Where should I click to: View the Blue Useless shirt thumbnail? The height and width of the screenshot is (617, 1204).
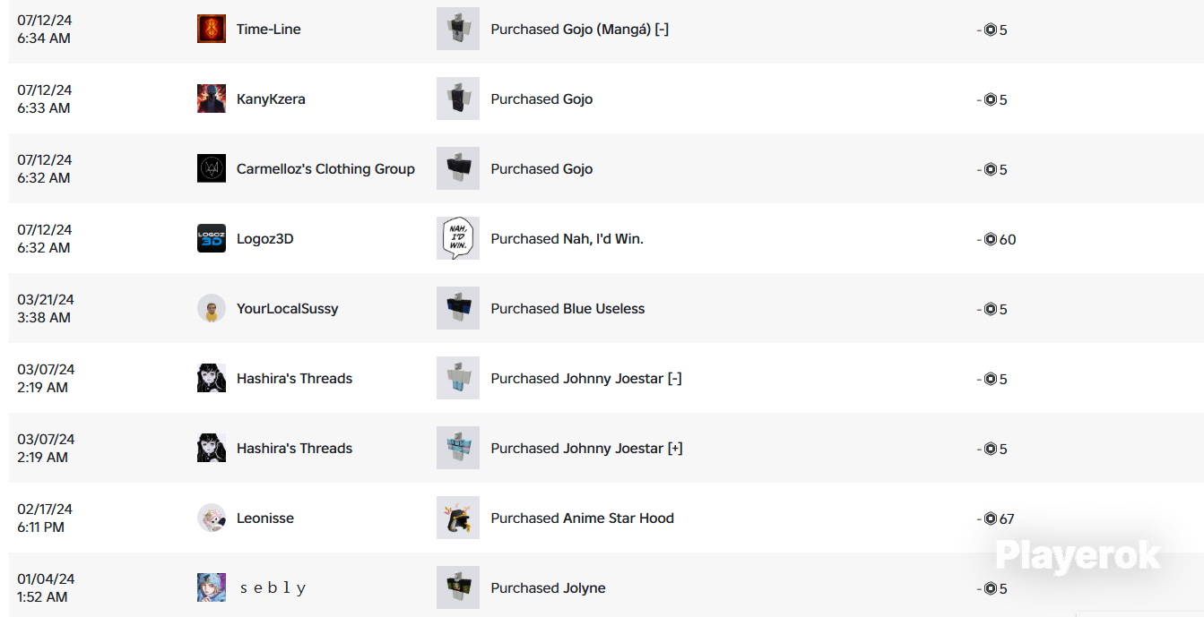[x=458, y=308]
